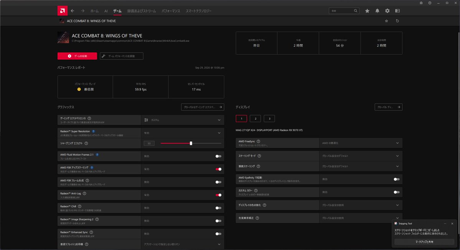Click the sidebar panel icon beside the gear
460x250 pixels.
point(397,11)
